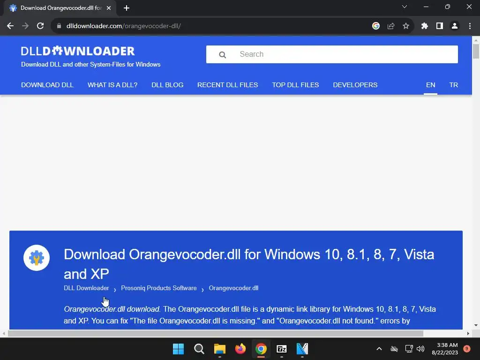Open the DEVELOPERS menu item
480x360 pixels.
[355, 85]
